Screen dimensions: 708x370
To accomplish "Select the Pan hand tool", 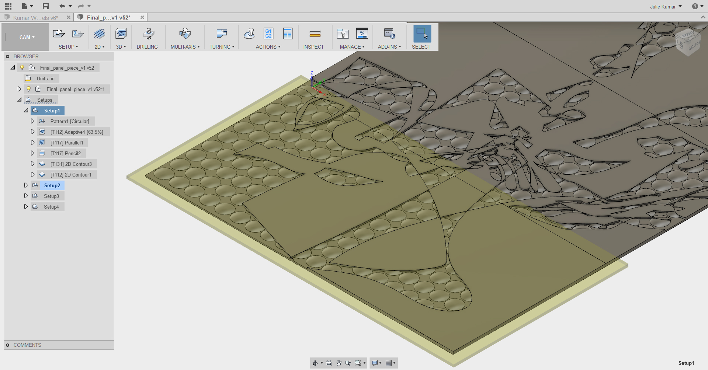I will [x=338, y=363].
